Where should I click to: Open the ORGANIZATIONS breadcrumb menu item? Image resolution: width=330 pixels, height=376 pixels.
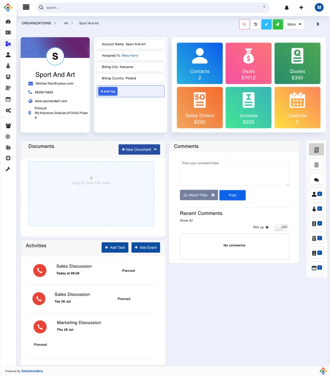pos(37,23)
